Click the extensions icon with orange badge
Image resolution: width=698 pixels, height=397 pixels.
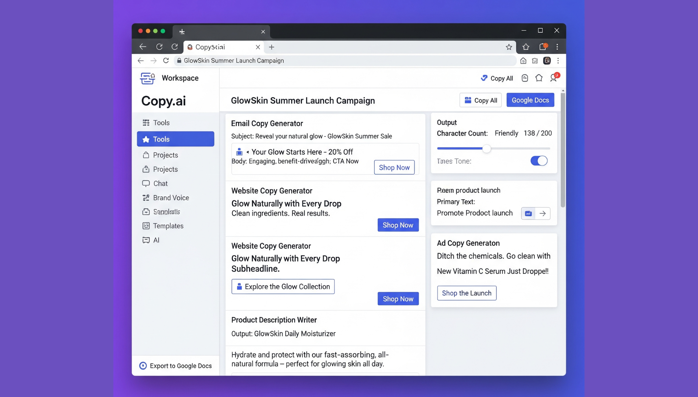click(x=543, y=47)
